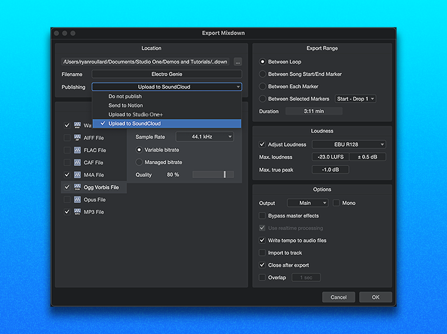The height and width of the screenshot is (334, 447).
Task: Check Bypass master effects
Action: [x=262, y=216]
